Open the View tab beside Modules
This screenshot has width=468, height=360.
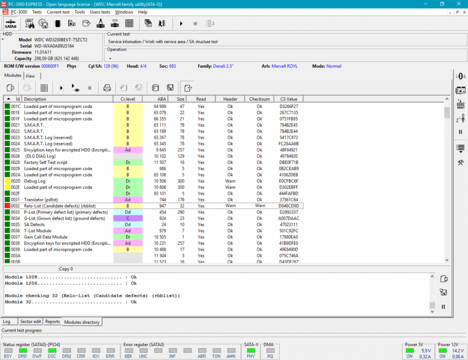pyautogui.click(x=30, y=76)
